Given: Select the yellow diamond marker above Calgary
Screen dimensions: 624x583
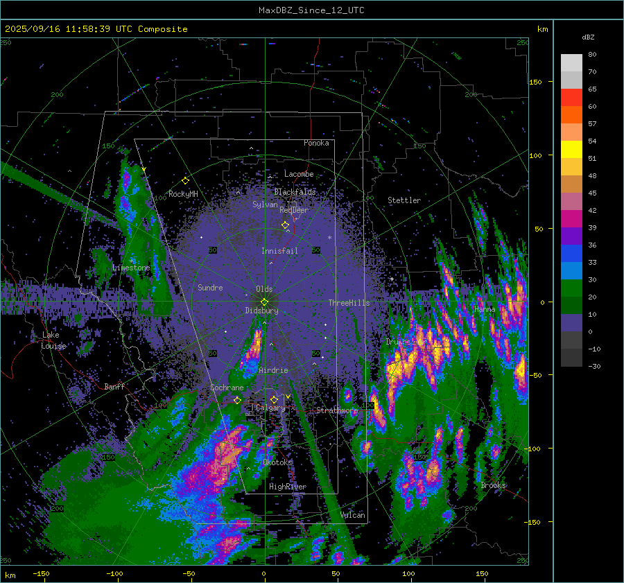Looking at the screenshot, I should tap(274, 400).
